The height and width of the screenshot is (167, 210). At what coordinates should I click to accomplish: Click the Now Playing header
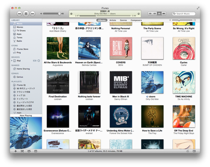pyautogui.click(x=26, y=115)
